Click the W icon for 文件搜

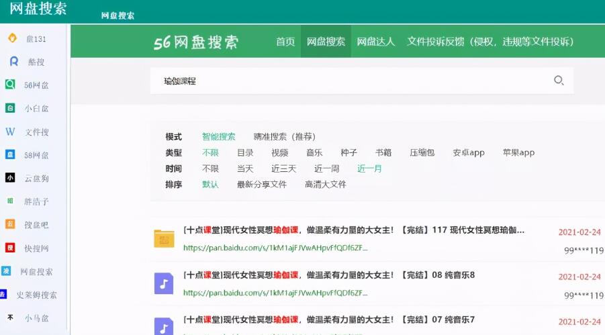click(x=10, y=132)
